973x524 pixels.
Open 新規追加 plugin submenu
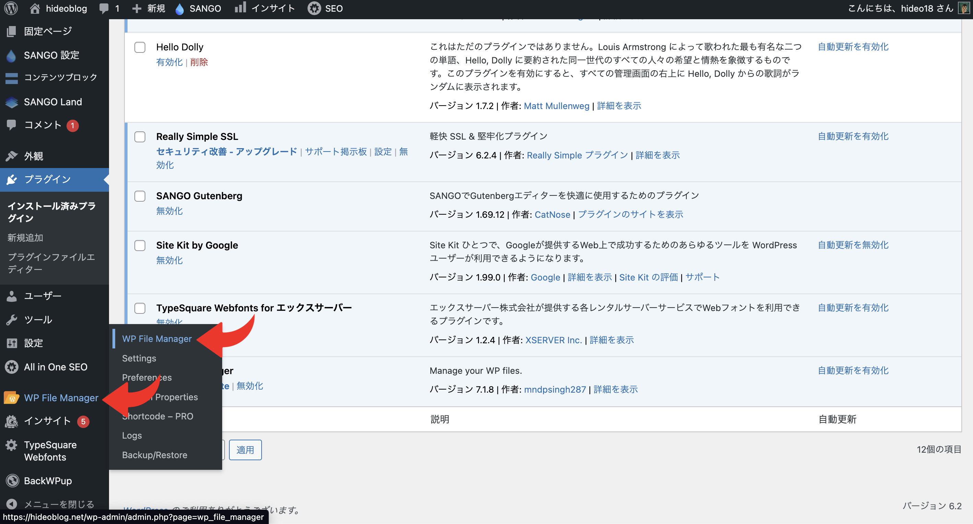[25, 238]
